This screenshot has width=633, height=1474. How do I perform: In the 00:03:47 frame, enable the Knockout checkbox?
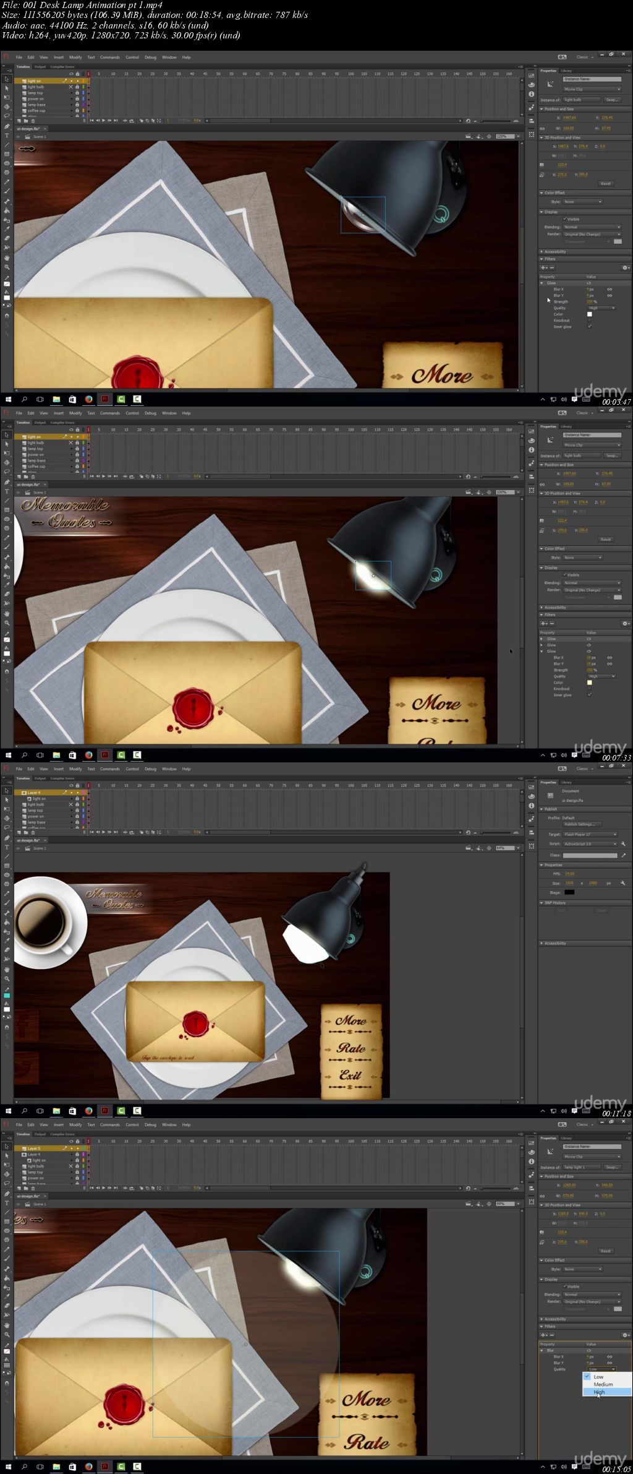[x=589, y=321]
